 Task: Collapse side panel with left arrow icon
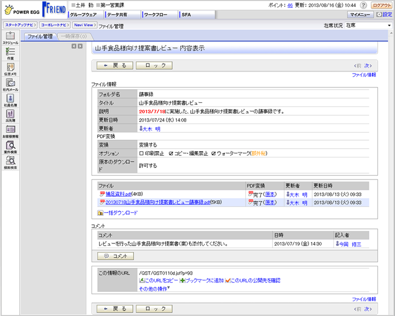(x=74, y=46)
